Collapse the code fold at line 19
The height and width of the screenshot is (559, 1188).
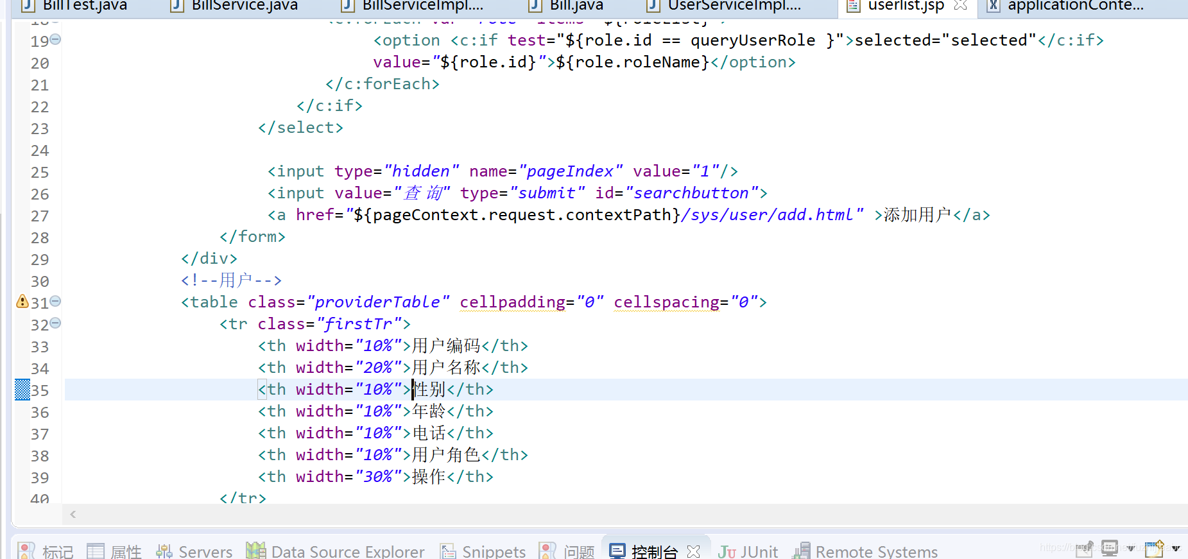(x=55, y=39)
